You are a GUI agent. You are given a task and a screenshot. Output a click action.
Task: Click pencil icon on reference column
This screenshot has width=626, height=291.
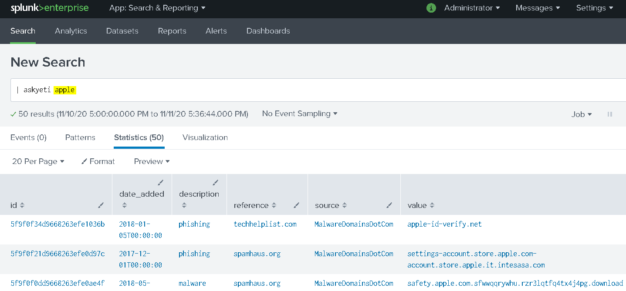[x=297, y=205]
